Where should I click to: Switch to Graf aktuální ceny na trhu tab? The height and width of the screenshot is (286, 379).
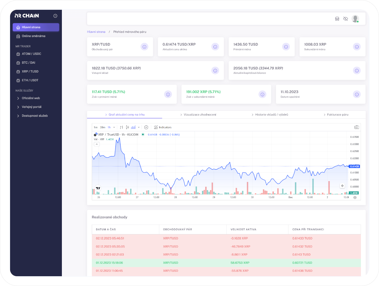coord(125,115)
